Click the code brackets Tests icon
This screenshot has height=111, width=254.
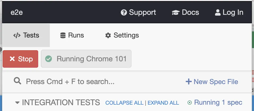17,35
